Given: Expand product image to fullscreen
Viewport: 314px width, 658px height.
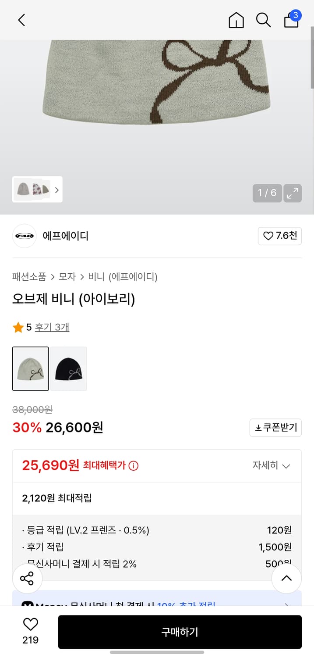Looking at the screenshot, I should pyautogui.click(x=293, y=193).
